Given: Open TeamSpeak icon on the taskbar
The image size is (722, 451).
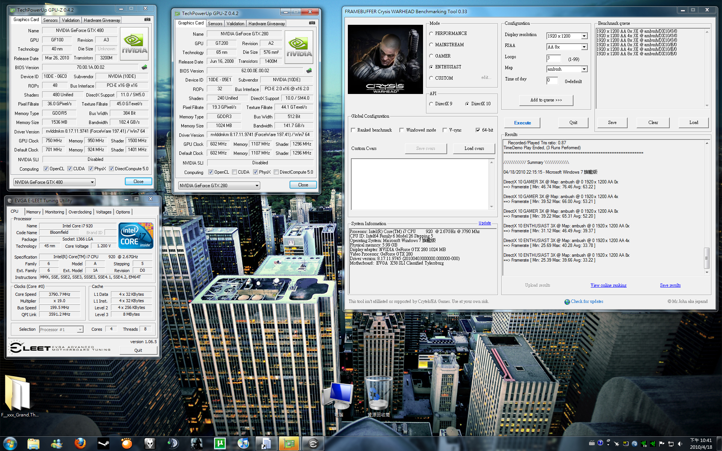Looking at the screenshot, I should pyautogui.click(x=173, y=444).
